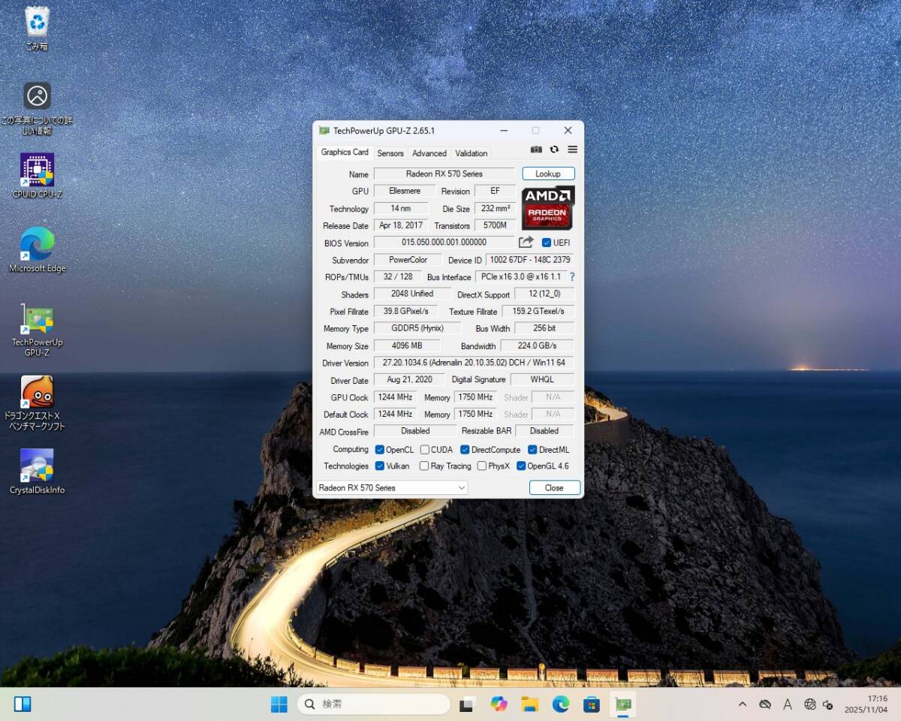Toggle the OpenCL checkbox
This screenshot has height=721, width=901.
click(380, 450)
